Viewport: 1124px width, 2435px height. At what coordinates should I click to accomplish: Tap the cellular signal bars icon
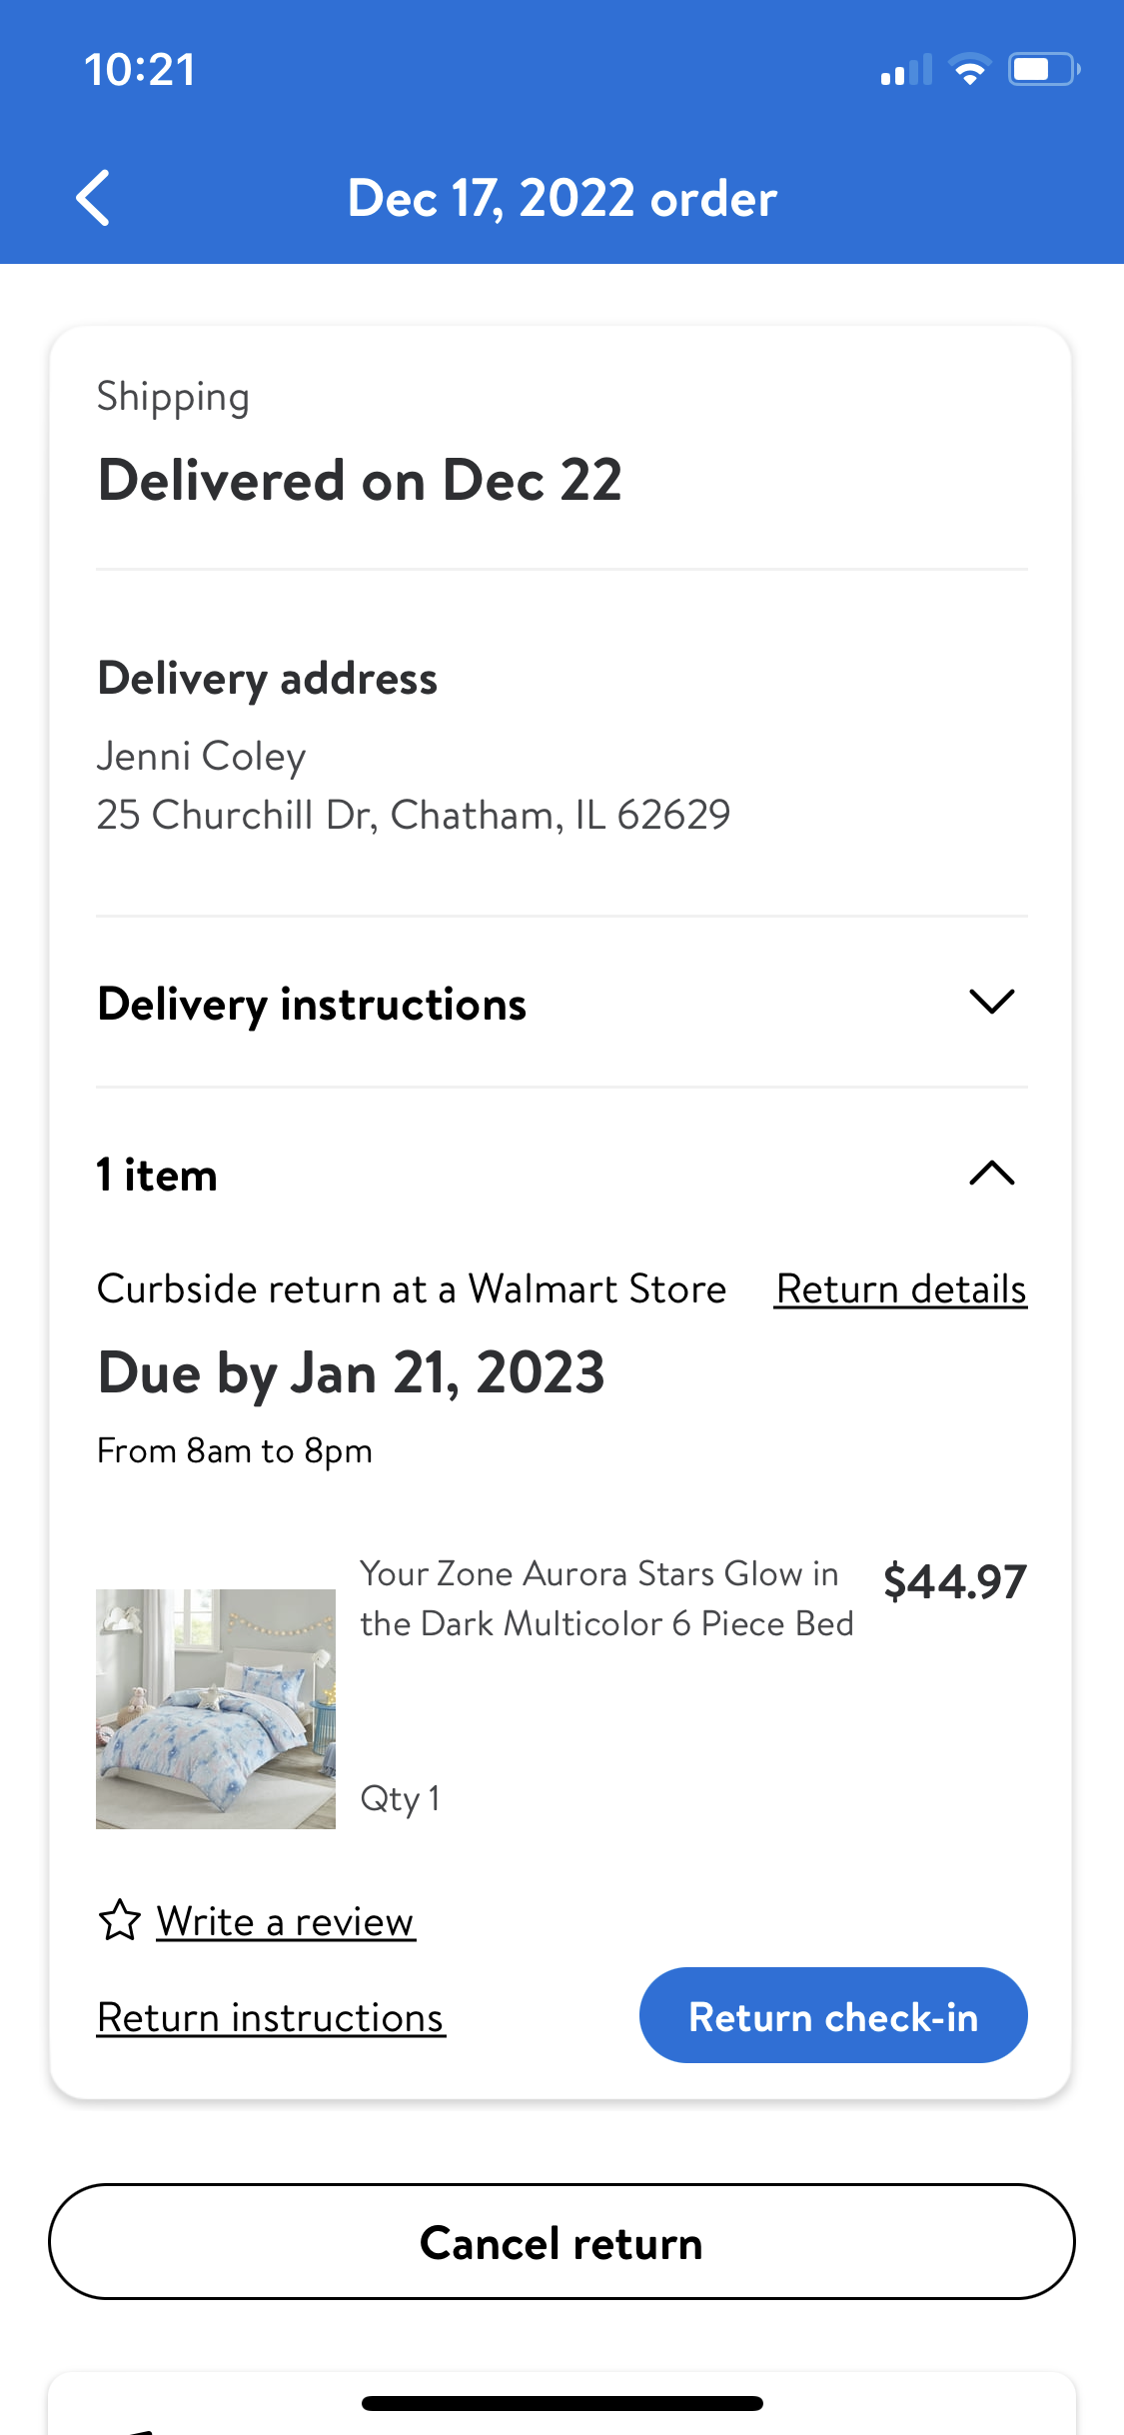tap(905, 71)
